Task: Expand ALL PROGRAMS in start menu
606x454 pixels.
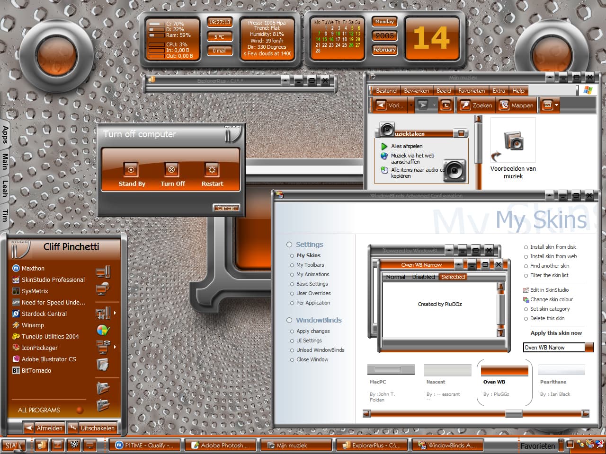Action: (39, 410)
